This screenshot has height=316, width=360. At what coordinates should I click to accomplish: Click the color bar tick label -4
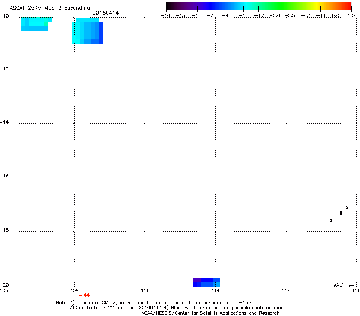[225, 16]
